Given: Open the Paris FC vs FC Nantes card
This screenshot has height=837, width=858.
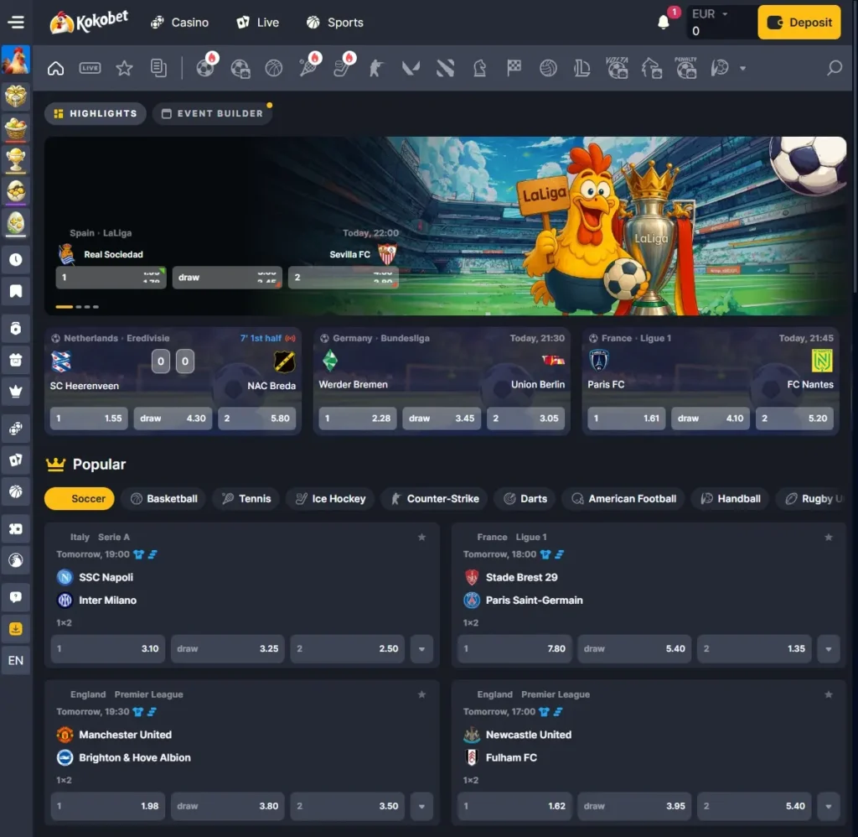Looking at the screenshot, I should (711, 382).
